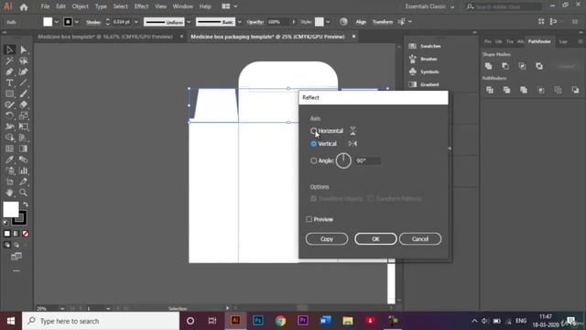Click the Intersect shape mode icon

[522, 66]
